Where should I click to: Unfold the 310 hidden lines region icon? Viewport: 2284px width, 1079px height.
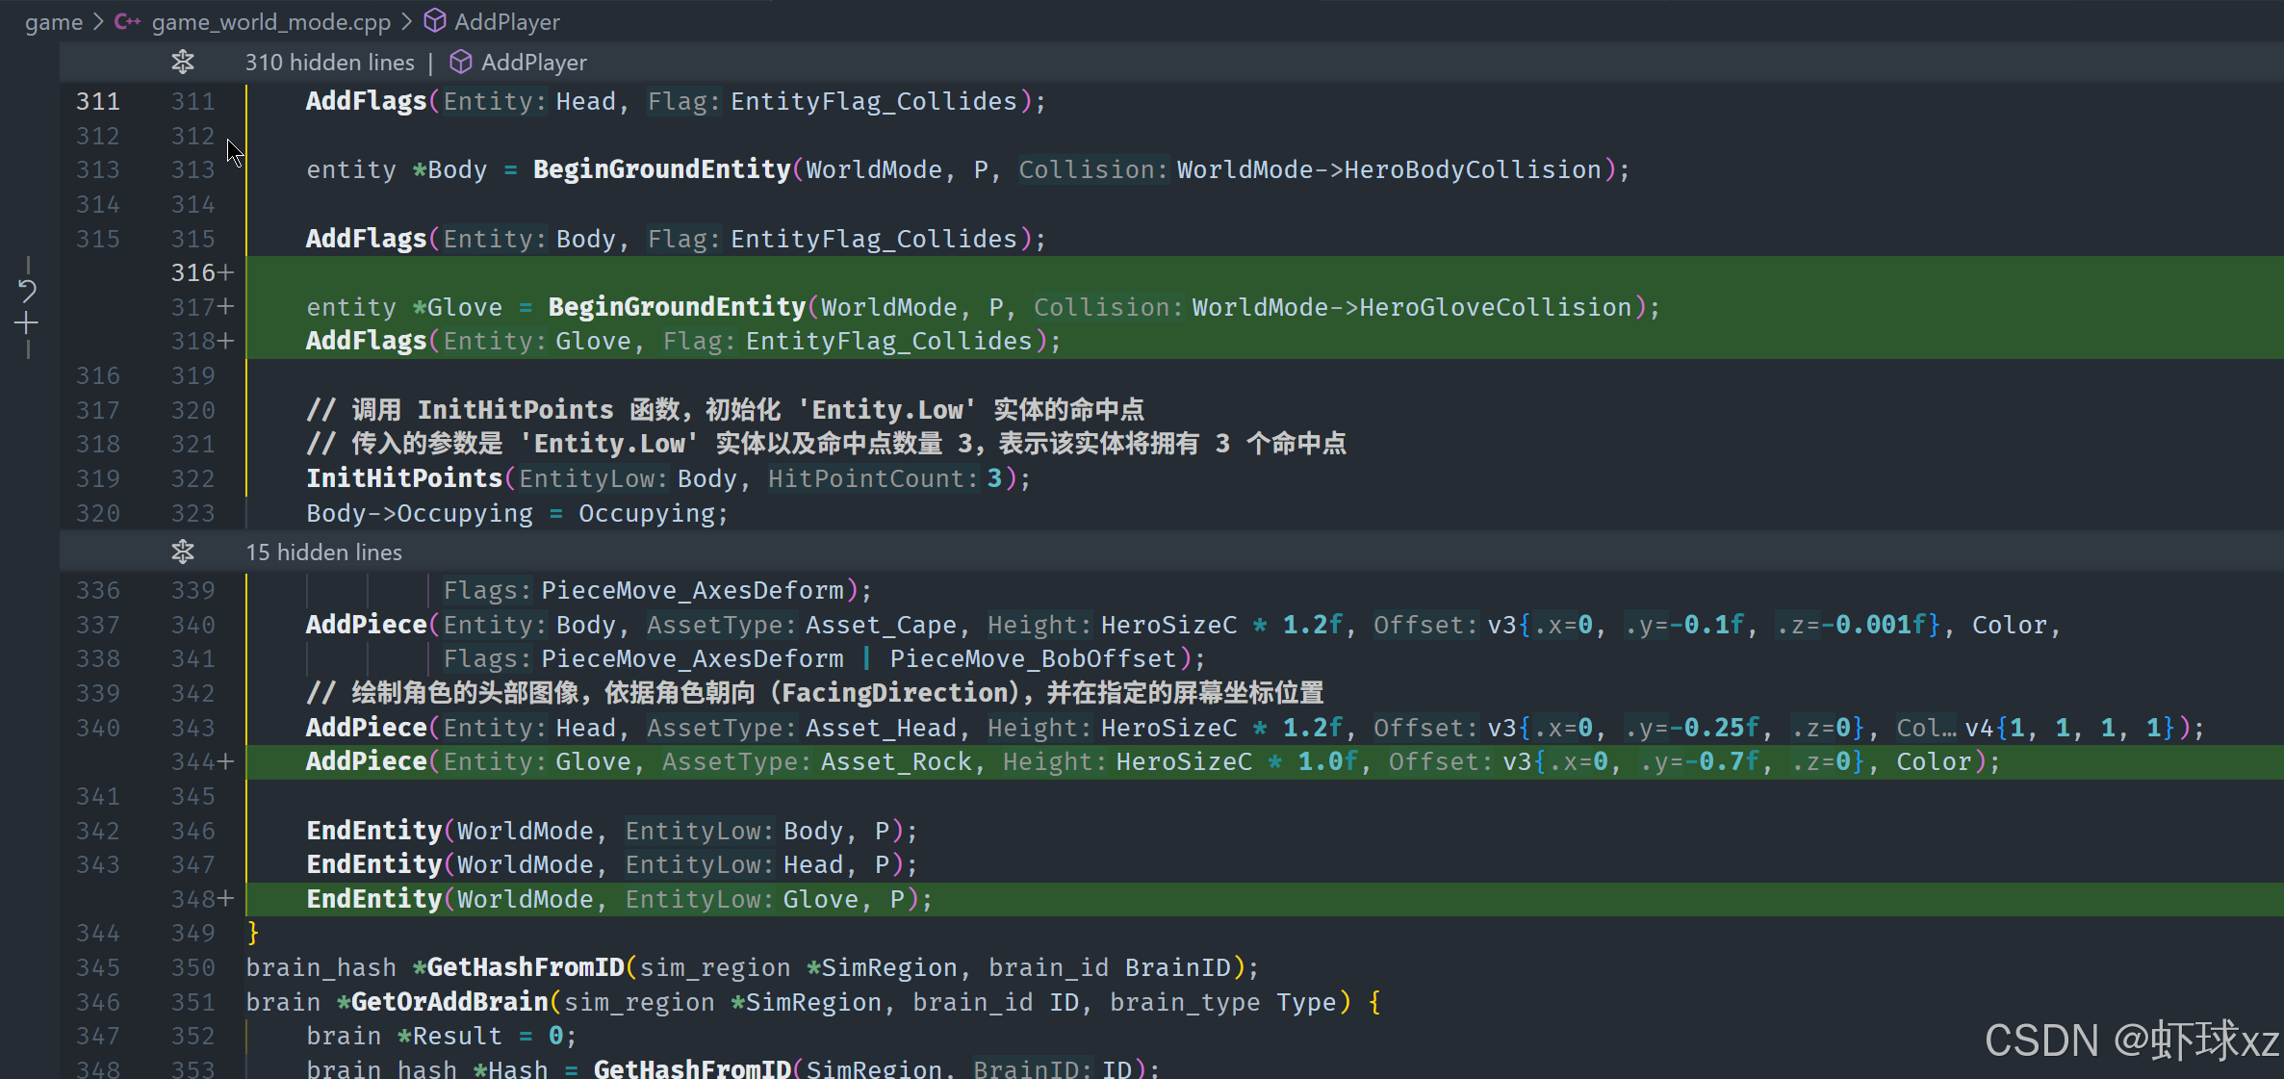pyautogui.click(x=183, y=63)
